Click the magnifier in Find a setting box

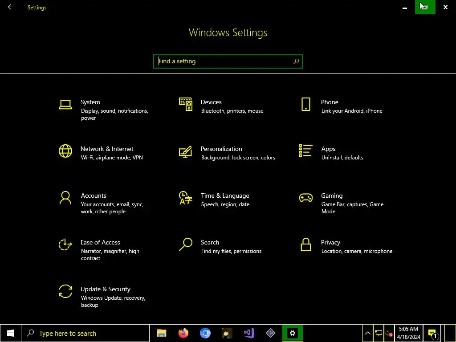click(296, 61)
